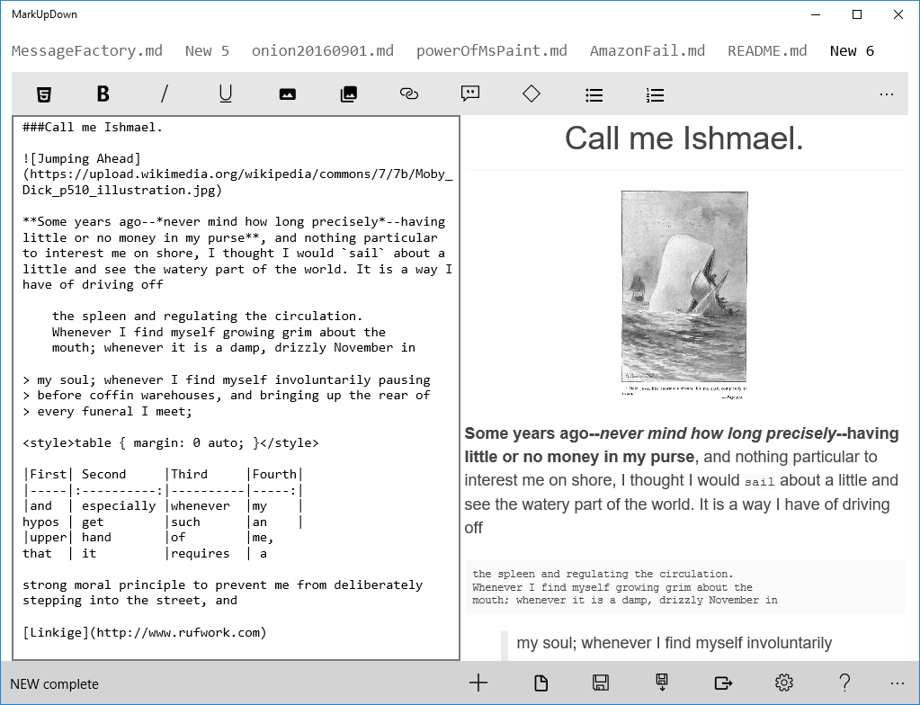
Task: Insert a numbered list
Action: [655, 95]
